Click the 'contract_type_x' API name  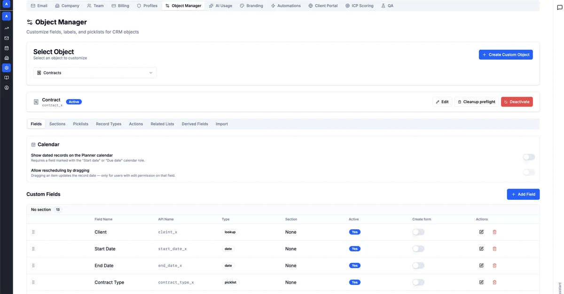(x=176, y=282)
